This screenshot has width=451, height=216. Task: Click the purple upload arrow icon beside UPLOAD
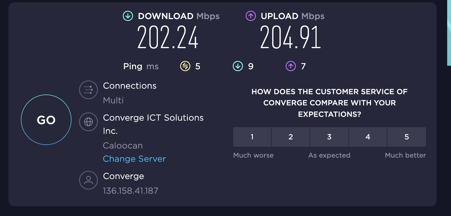(x=251, y=16)
